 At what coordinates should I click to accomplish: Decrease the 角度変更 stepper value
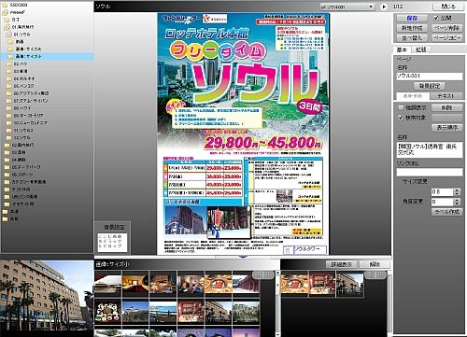coord(457,204)
